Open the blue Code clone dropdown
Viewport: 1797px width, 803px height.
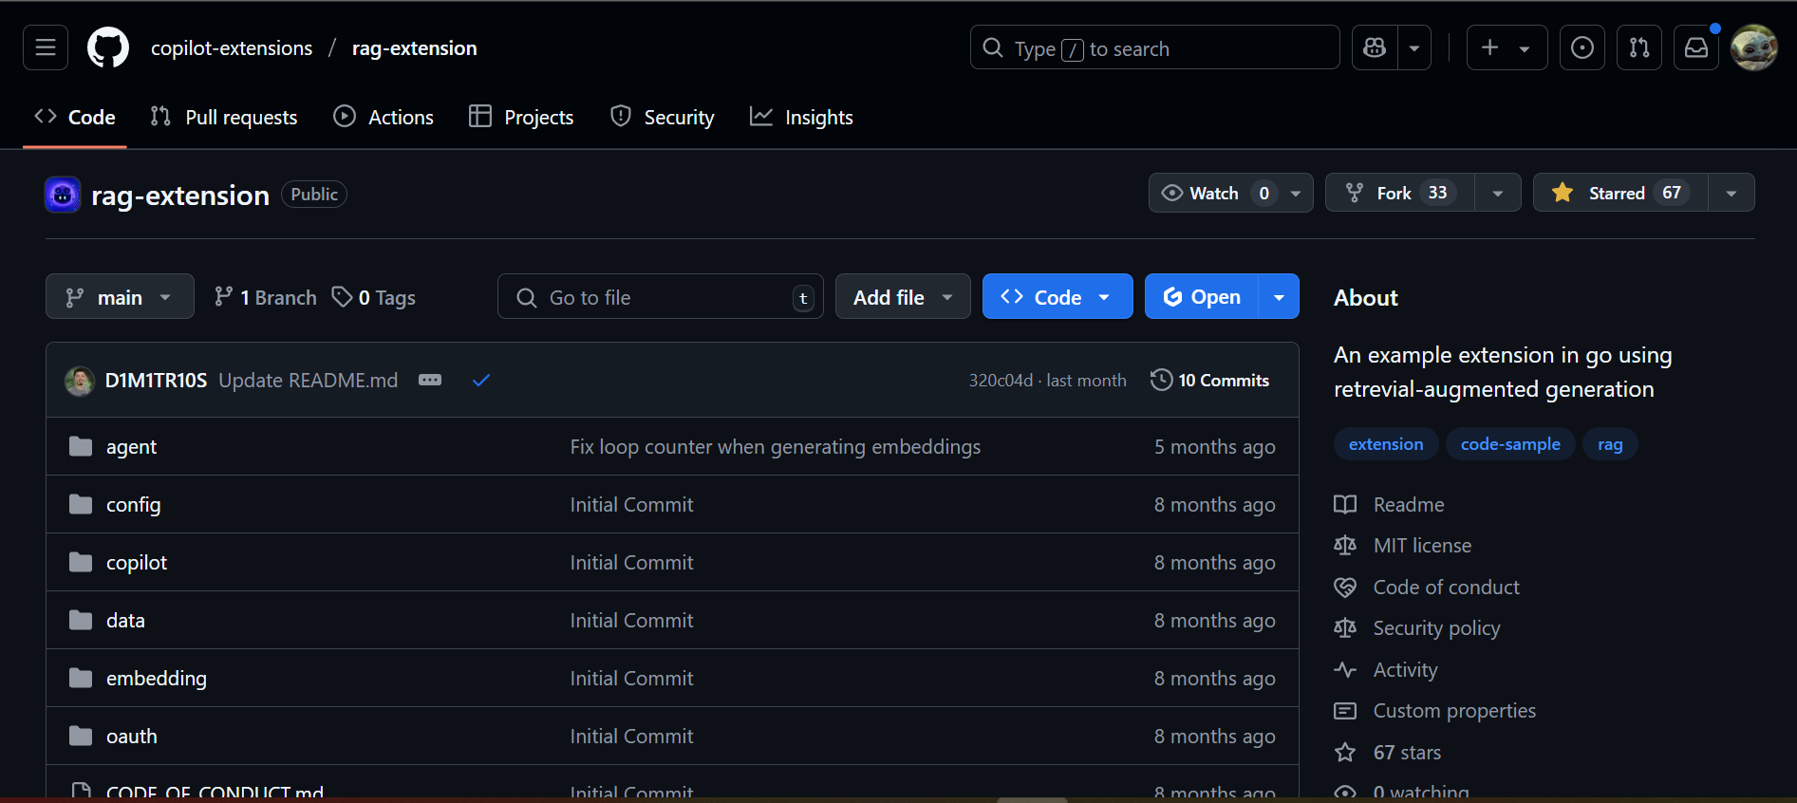1058,297
